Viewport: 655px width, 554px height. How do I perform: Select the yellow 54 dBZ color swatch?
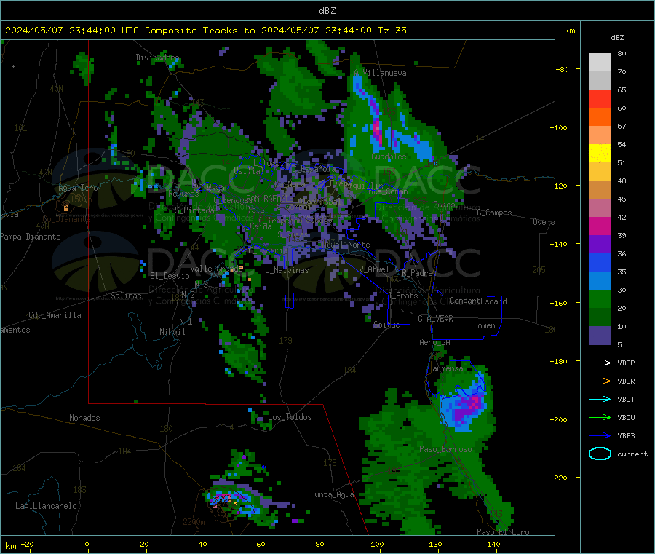coord(600,154)
